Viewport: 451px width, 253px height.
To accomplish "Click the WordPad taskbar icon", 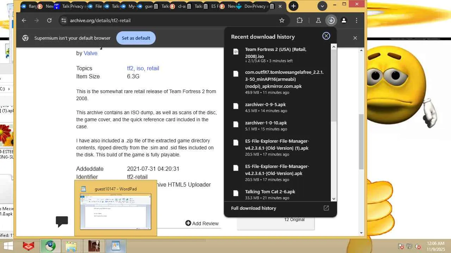I will (116, 246).
